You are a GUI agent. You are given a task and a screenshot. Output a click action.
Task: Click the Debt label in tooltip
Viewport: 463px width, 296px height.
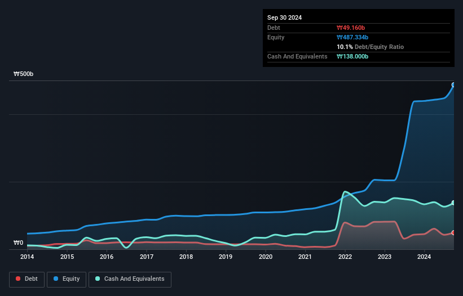pyautogui.click(x=274, y=28)
